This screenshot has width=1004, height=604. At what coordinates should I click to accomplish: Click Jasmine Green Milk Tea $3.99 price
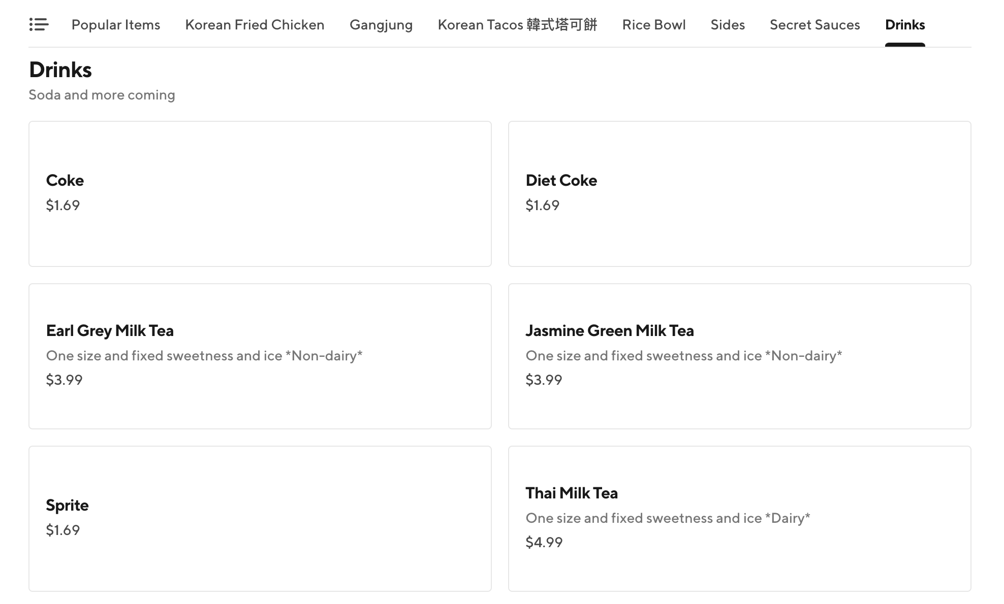pyautogui.click(x=544, y=380)
